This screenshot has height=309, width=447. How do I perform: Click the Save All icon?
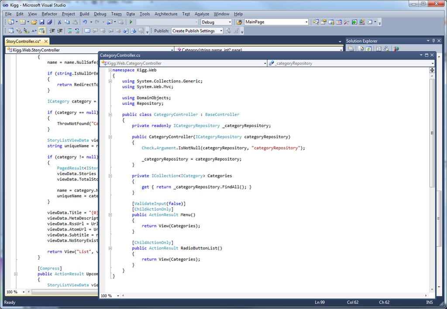[50, 22]
